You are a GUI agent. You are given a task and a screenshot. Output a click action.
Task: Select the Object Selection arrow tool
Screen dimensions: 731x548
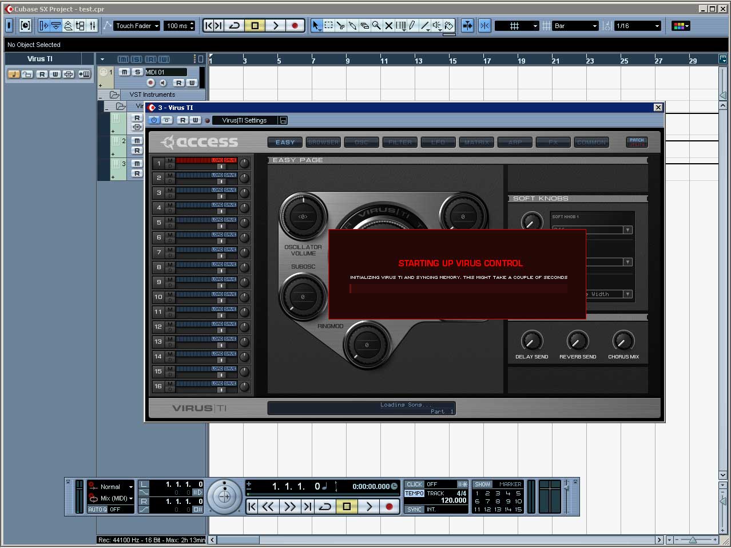tap(316, 26)
